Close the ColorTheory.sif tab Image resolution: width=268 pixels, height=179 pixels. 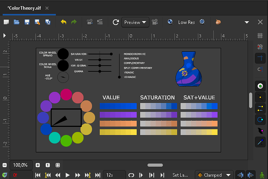pyautogui.click(x=47, y=8)
